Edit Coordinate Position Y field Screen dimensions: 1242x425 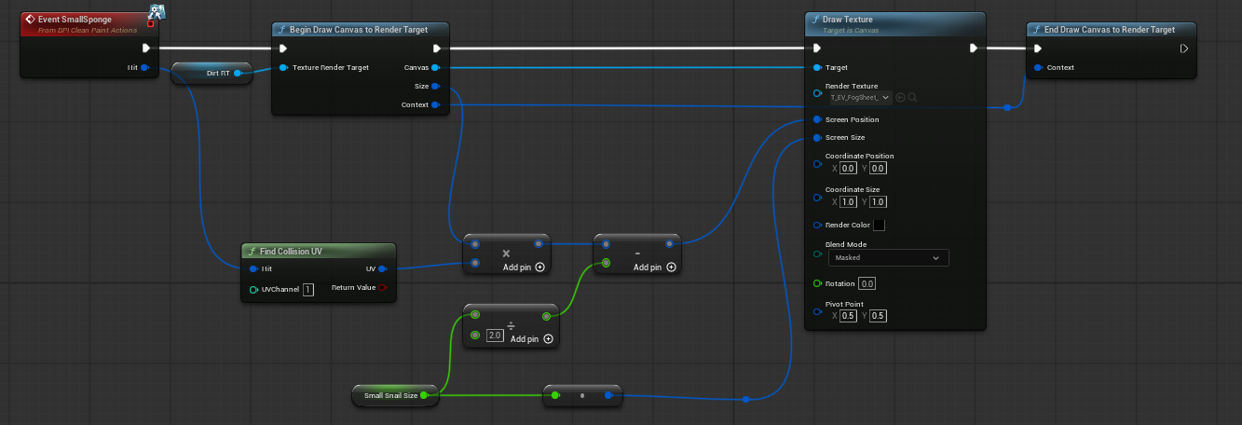[x=878, y=169]
